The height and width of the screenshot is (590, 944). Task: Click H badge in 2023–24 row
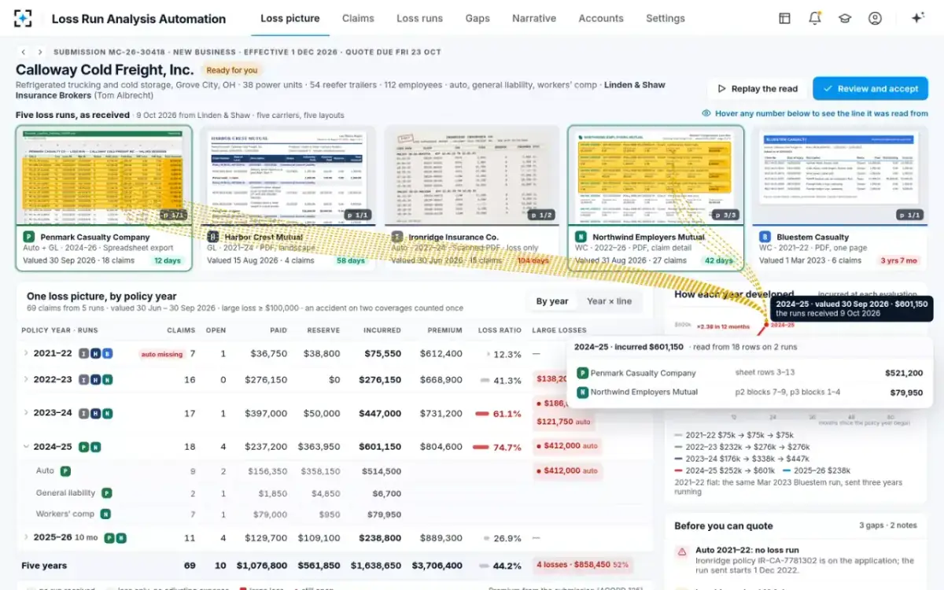[95, 413]
